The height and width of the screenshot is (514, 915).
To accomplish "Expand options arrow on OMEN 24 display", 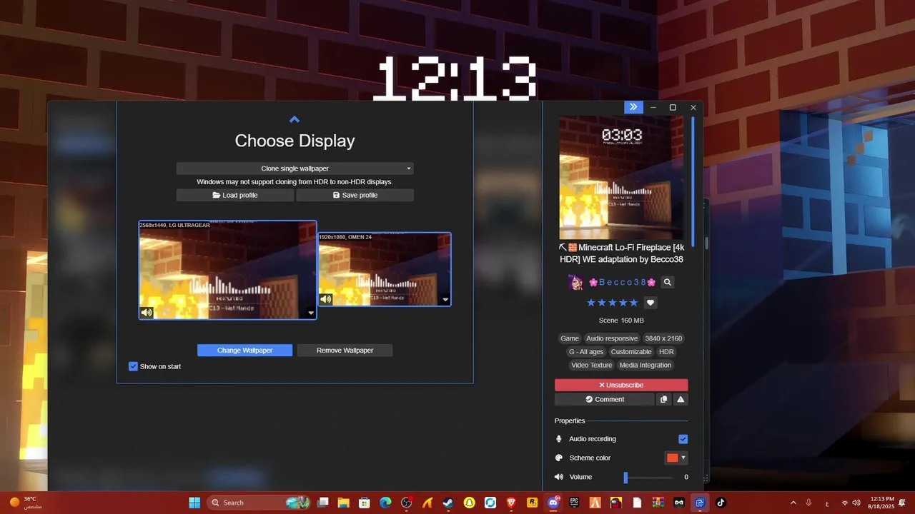I will tap(445, 300).
